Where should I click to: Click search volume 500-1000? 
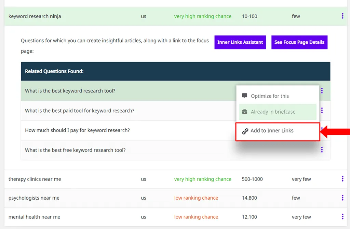252,179
